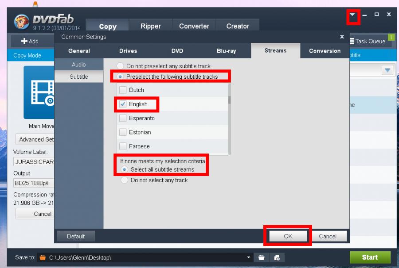Switch to the Blu-ray settings tab
The width and height of the screenshot is (399, 268).
[x=226, y=51]
